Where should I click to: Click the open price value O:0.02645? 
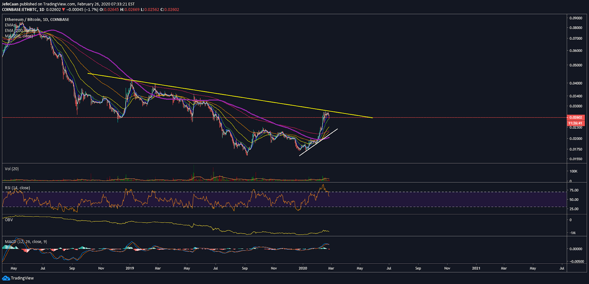(x=109, y=10)
